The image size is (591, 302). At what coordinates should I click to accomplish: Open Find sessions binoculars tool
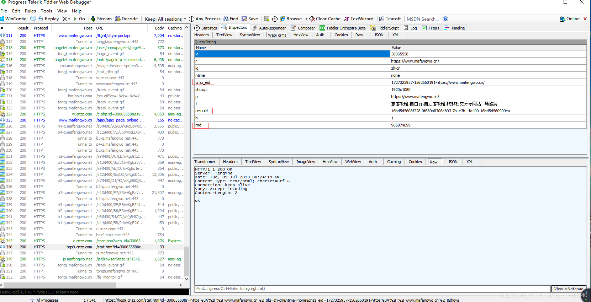pos(231,19)
